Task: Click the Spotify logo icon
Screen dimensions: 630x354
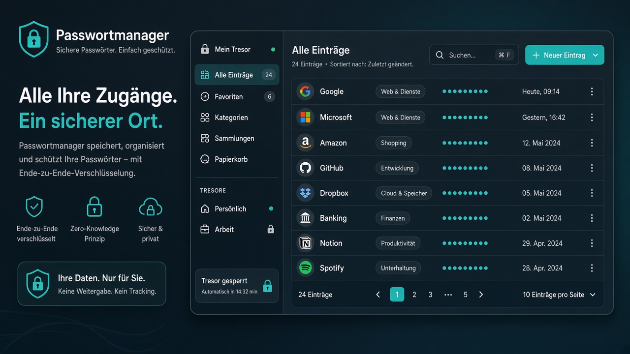Action: point(305,268)
